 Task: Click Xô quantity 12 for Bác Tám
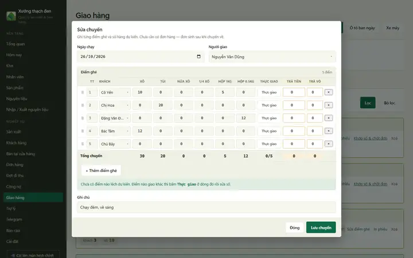(x=142, y=131)
